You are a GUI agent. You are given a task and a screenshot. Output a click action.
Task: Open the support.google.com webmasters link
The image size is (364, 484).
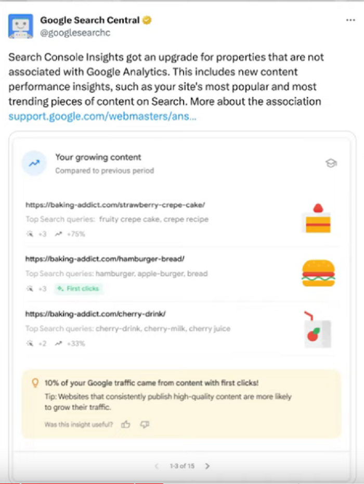pos(102,116)
